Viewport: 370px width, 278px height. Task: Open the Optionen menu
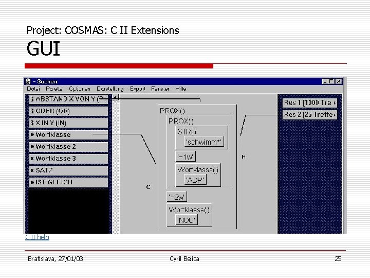80,89
